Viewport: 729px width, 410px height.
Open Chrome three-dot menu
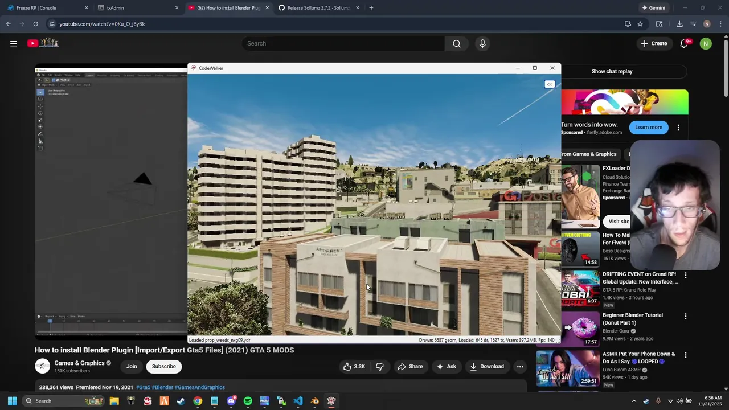click(720, 24)
